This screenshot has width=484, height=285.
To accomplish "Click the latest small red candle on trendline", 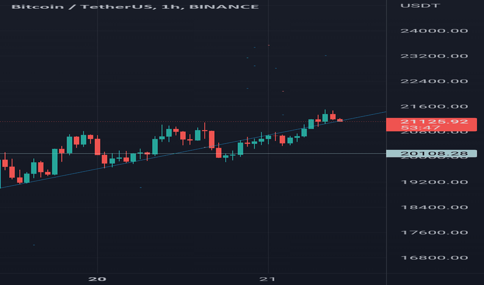I will (x=340, y=120).
